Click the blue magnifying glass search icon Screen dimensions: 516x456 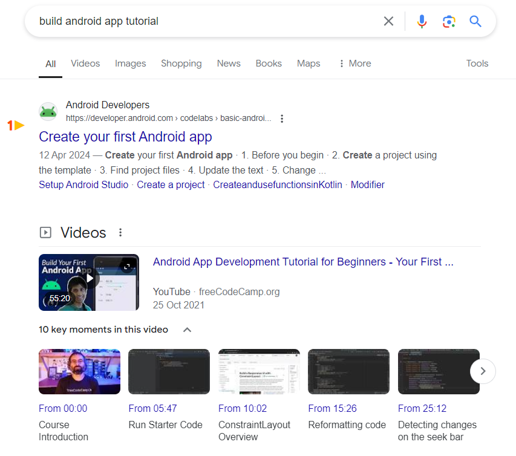475,22
